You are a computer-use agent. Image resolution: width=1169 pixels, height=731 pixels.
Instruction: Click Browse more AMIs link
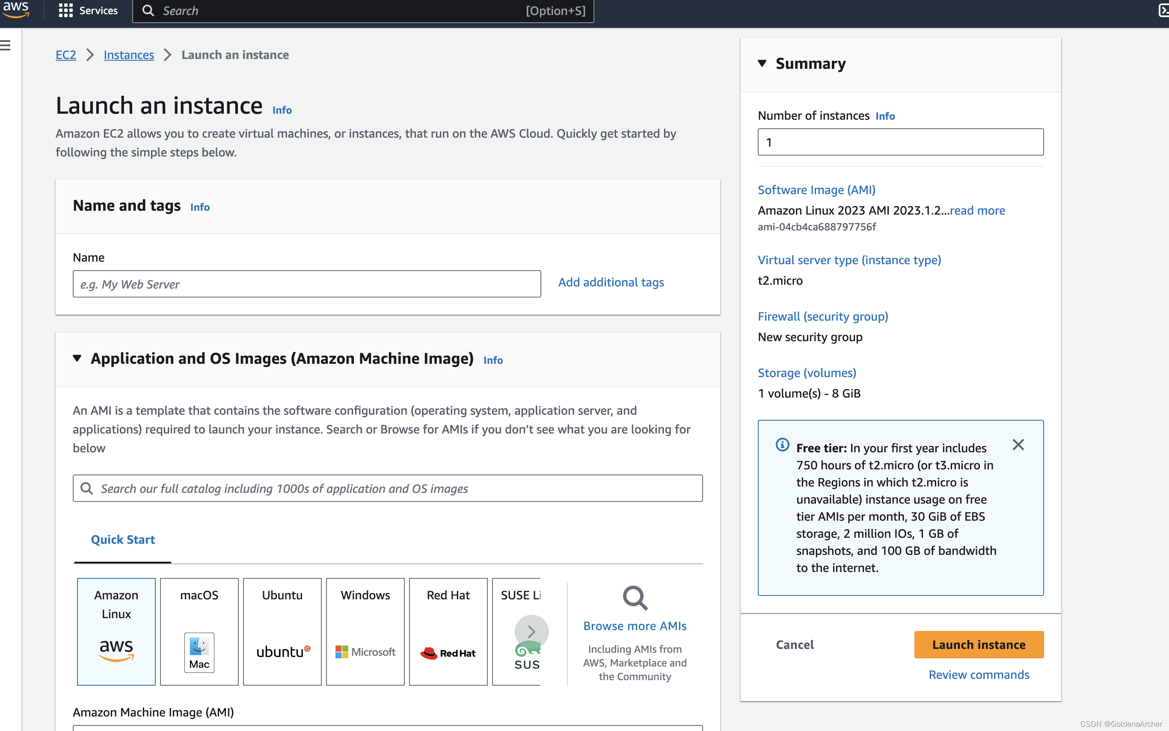pyautogui.click(x=635, y=626)
